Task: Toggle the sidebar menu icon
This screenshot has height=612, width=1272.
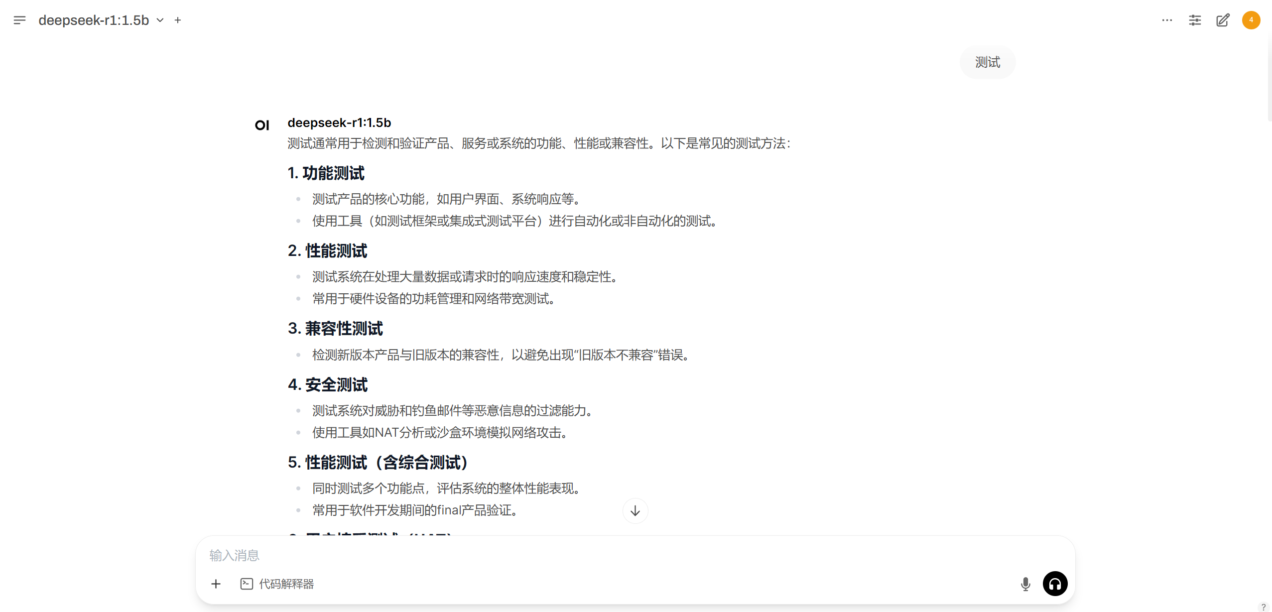Action: pyautogui.click(x=19, y=20)
